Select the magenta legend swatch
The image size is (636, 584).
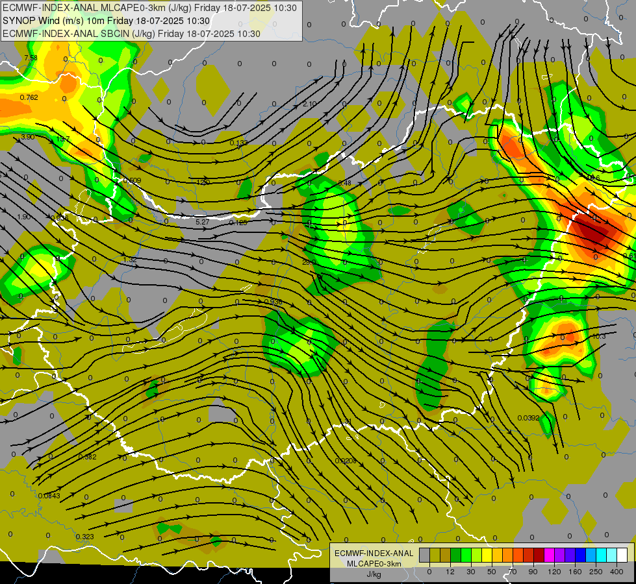pos(549,555)
